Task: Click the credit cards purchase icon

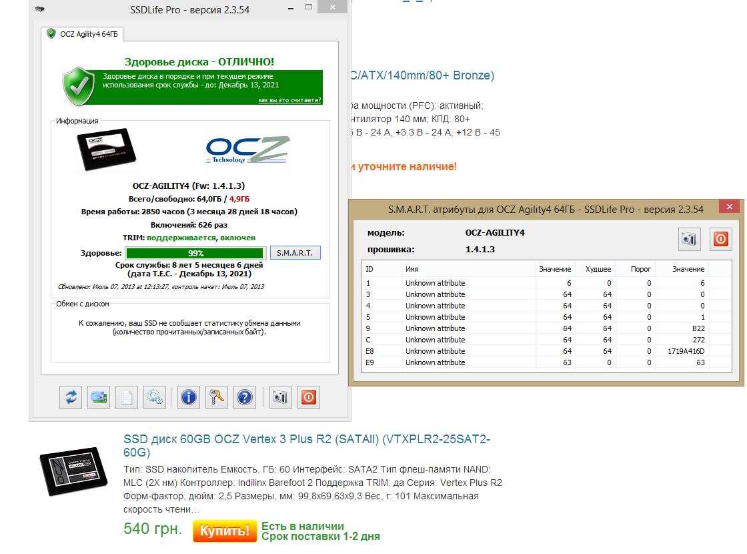Action: (99, 397)
